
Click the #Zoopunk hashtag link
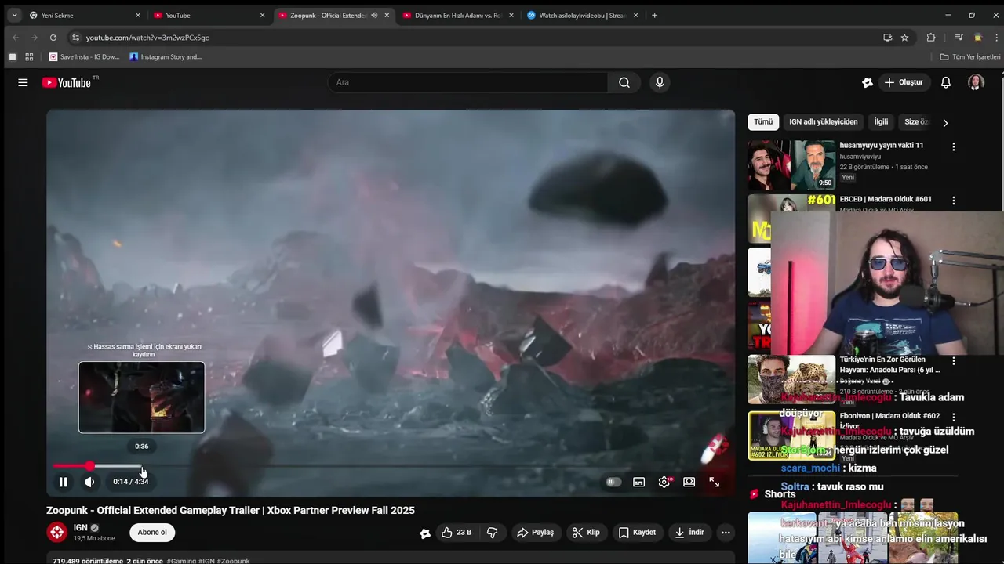[x=233, y=561]
